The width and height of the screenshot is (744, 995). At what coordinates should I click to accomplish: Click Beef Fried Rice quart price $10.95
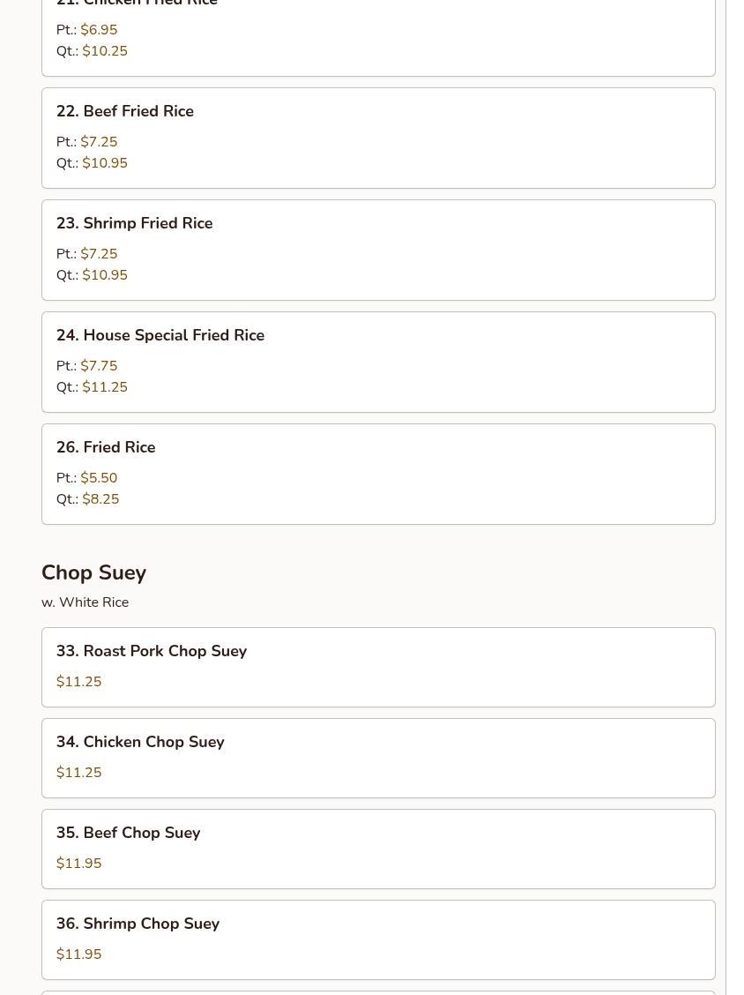(105, 163)
